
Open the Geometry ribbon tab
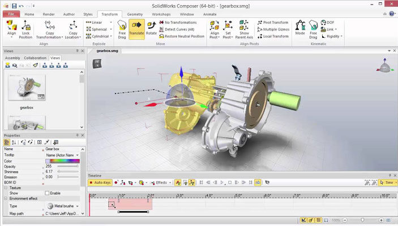(x=135, y=14)
